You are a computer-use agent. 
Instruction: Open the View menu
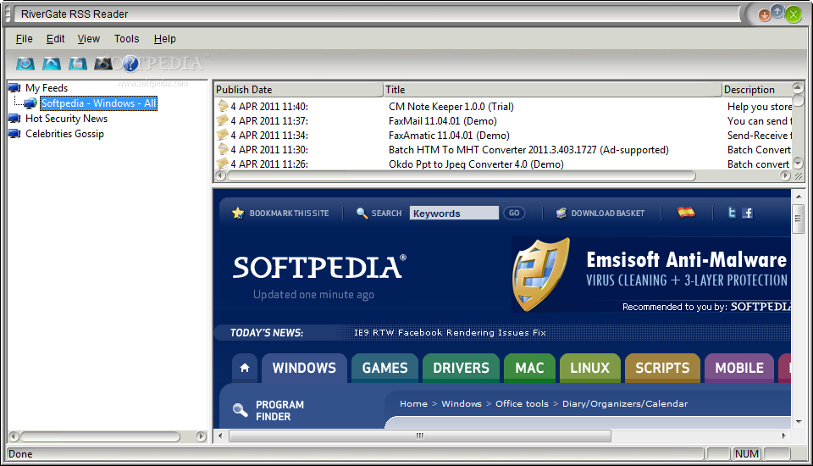pos(89,39)
